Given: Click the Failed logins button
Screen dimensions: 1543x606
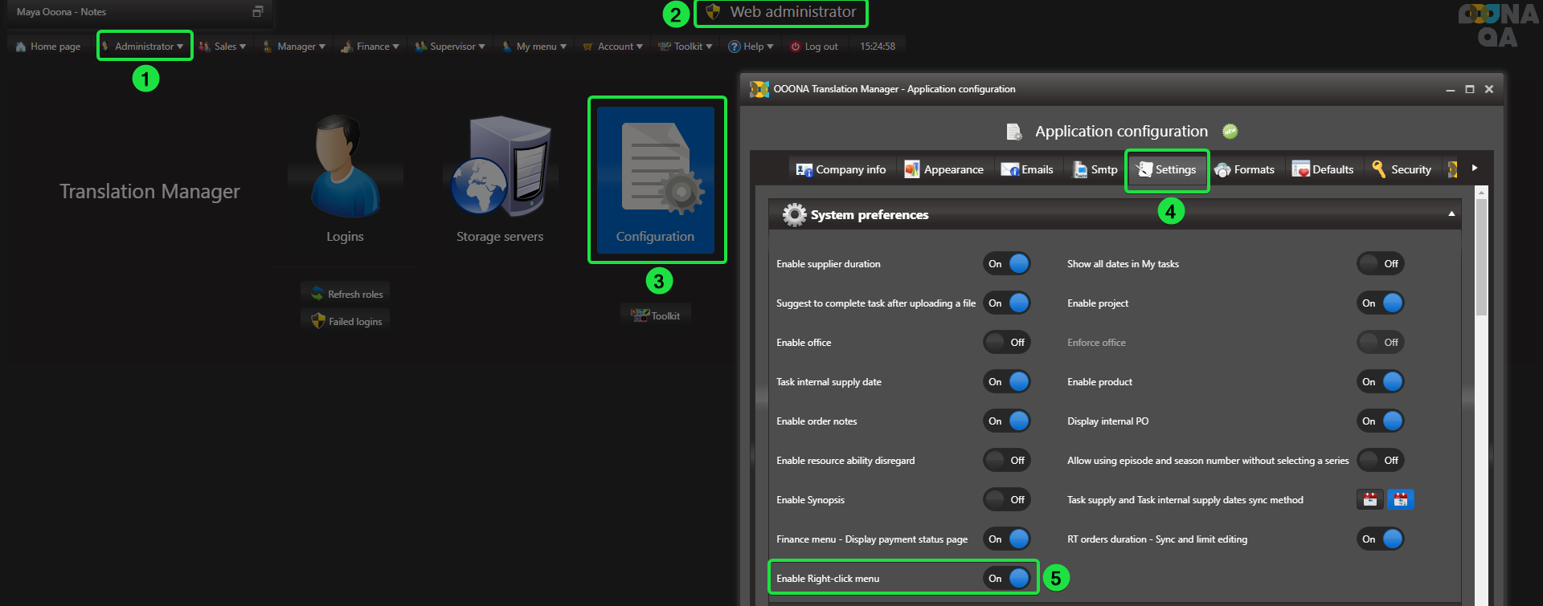Looking at the screenshot, I should pyautogui.click(x=346, y=322).
